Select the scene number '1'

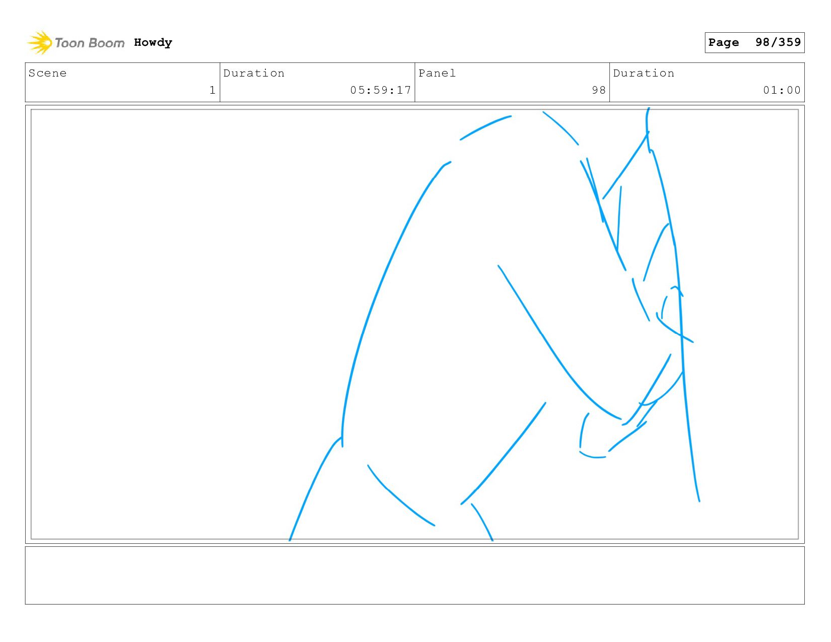tap(213, 90)
